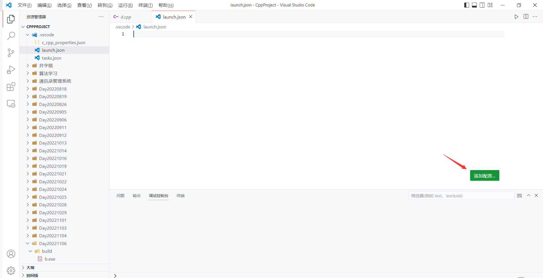The height and width of the screenshot is (278, 543).
Task: Open editor More Actions ellipsis
Action: (535, 17)
